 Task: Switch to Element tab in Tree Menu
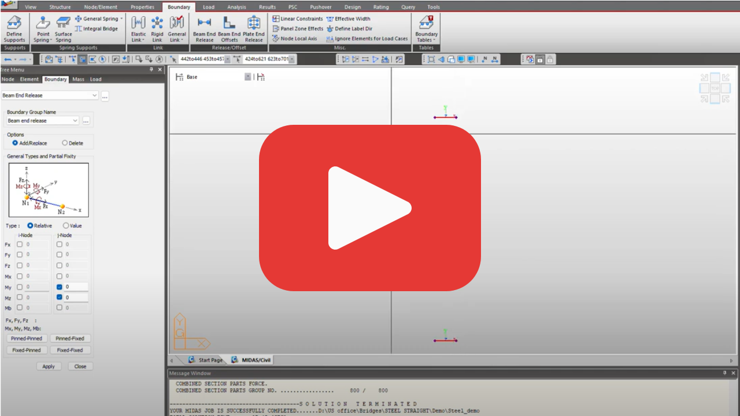[x=29, y=79]
